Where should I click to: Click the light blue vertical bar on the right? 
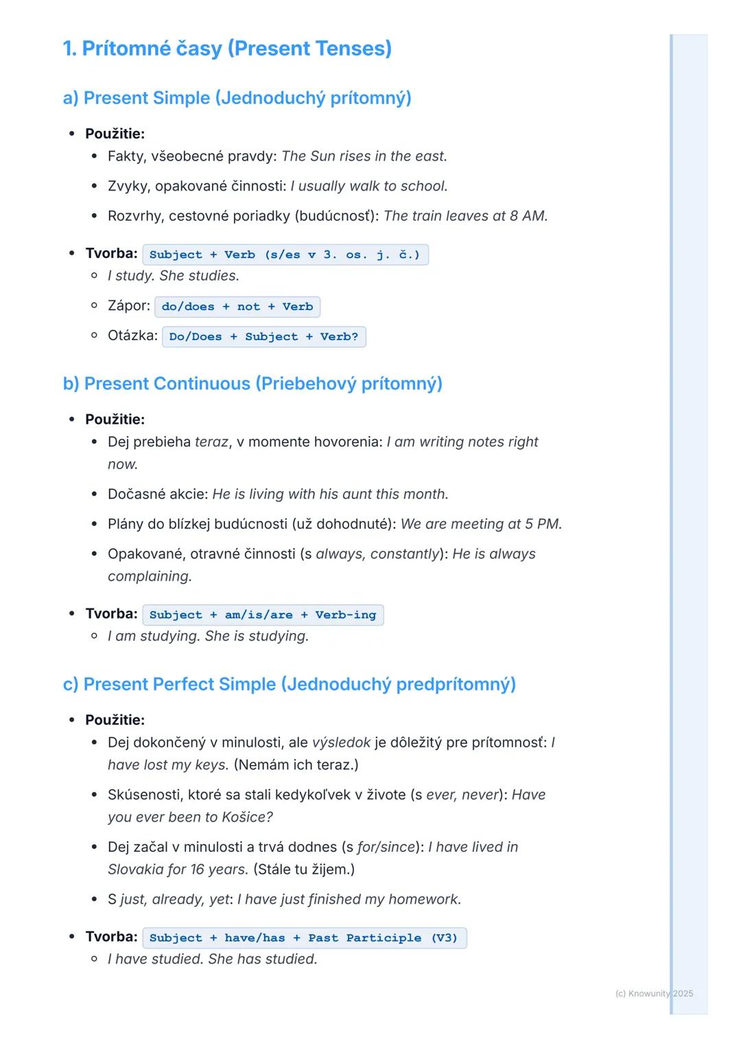click(689, 480)
